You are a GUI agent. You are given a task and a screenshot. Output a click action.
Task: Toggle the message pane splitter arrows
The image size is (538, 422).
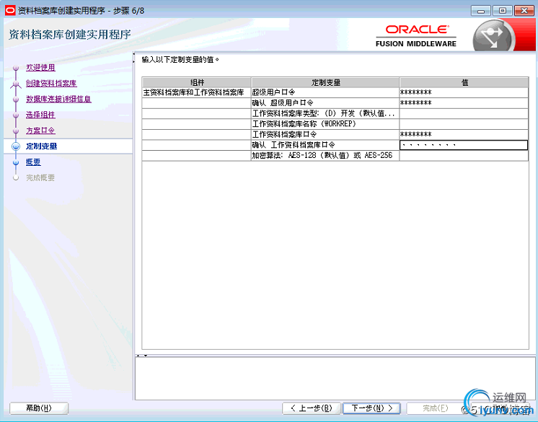point(141,356)
